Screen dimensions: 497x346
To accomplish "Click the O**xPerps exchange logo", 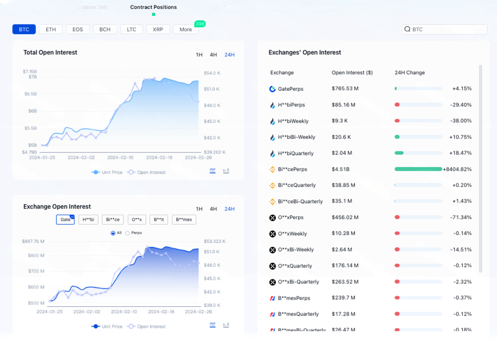I will [x=272, y=218].
